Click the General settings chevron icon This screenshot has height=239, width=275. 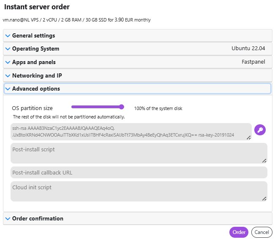pos(8,36)
